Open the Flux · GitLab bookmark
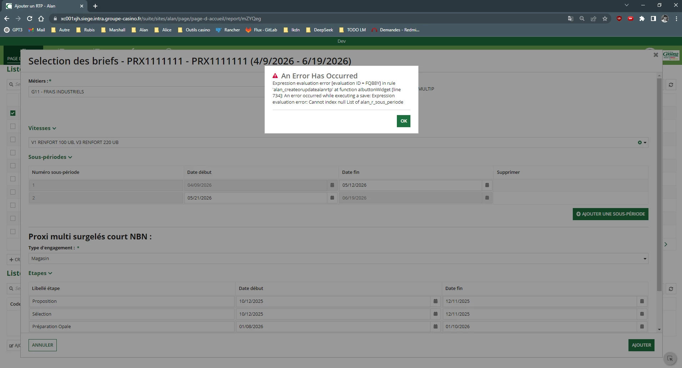 click(x=262, y=30)
